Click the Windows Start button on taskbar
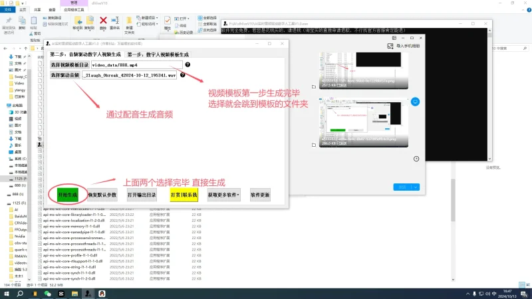 click(5, 293)
